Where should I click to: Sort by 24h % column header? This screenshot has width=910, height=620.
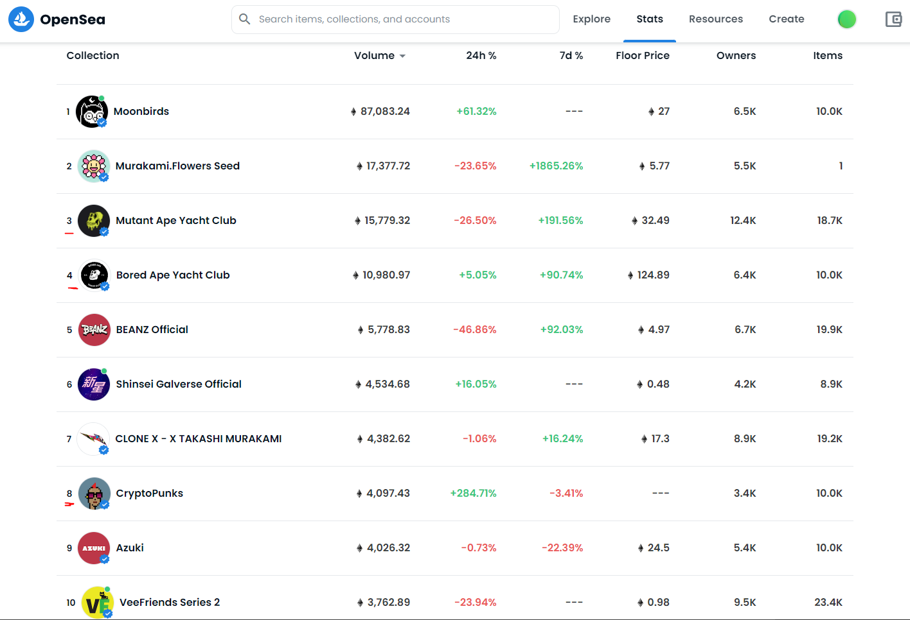[481, 56]
